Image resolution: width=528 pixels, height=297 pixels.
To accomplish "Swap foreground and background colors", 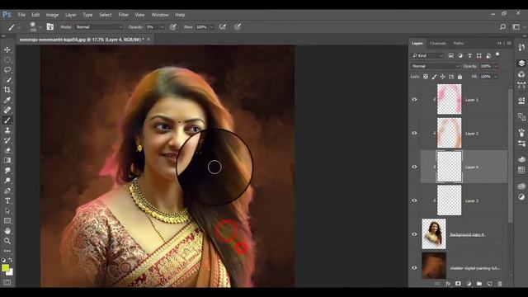I will [11, 260].
